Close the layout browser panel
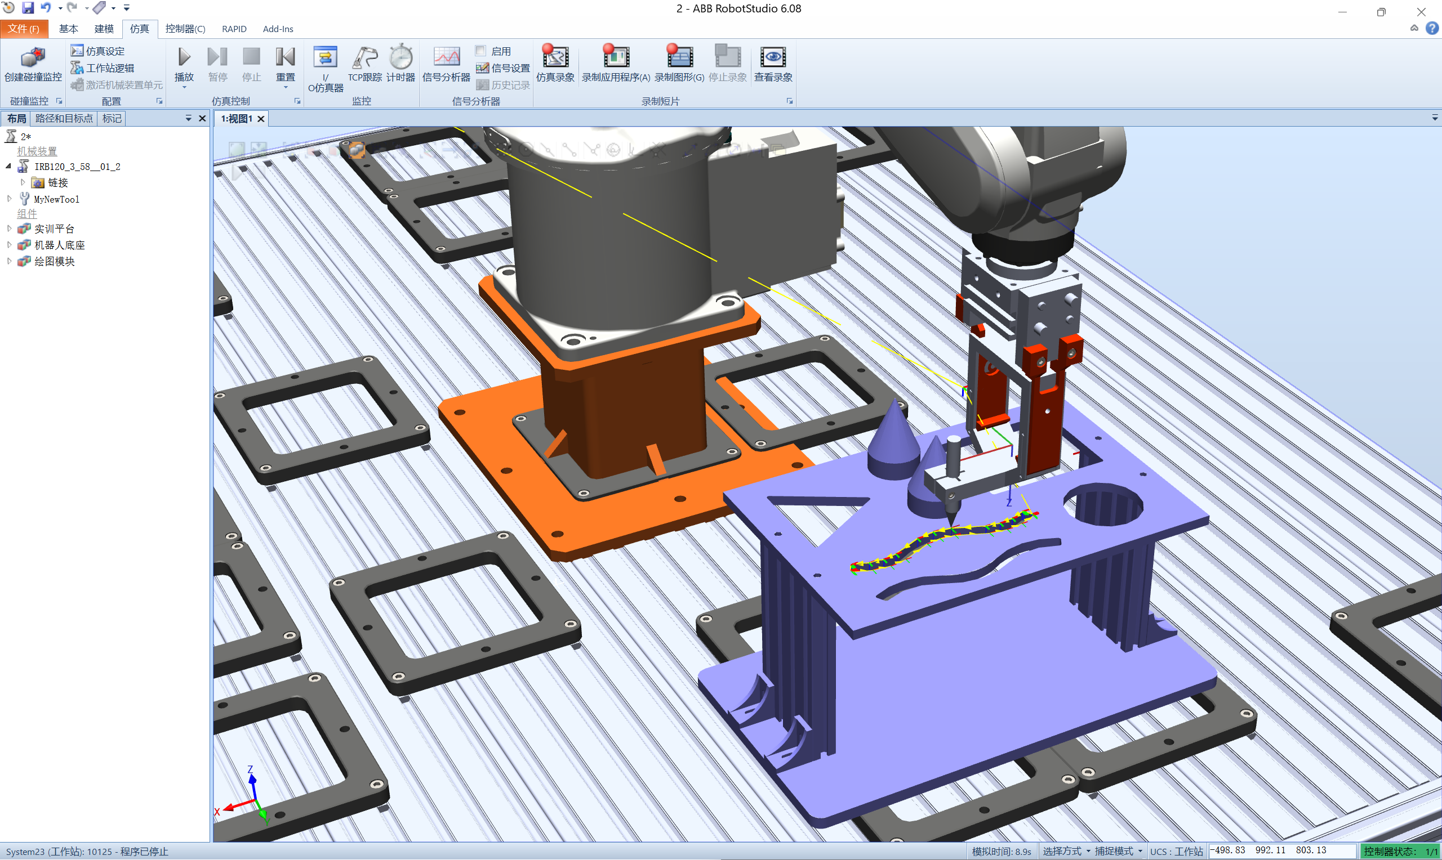 [202, 118]
